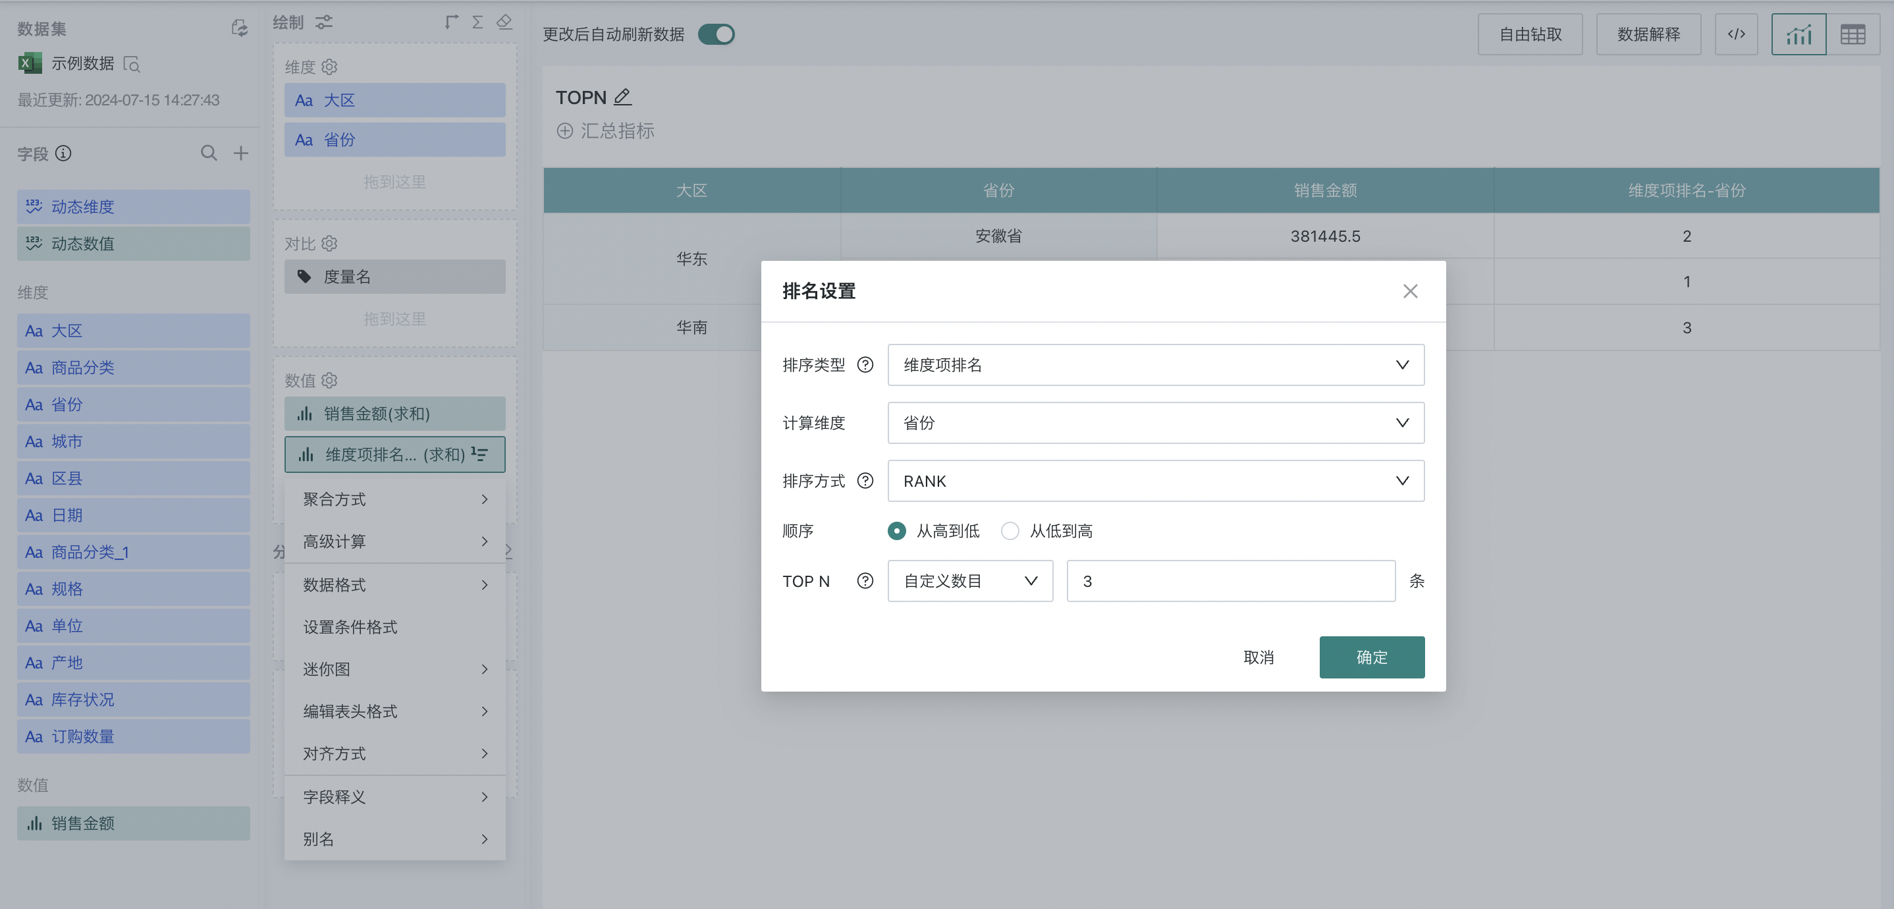Click 维度项排名-省份 column header
This screenshot has width=1894, height=909.
tap(1686, 190)
